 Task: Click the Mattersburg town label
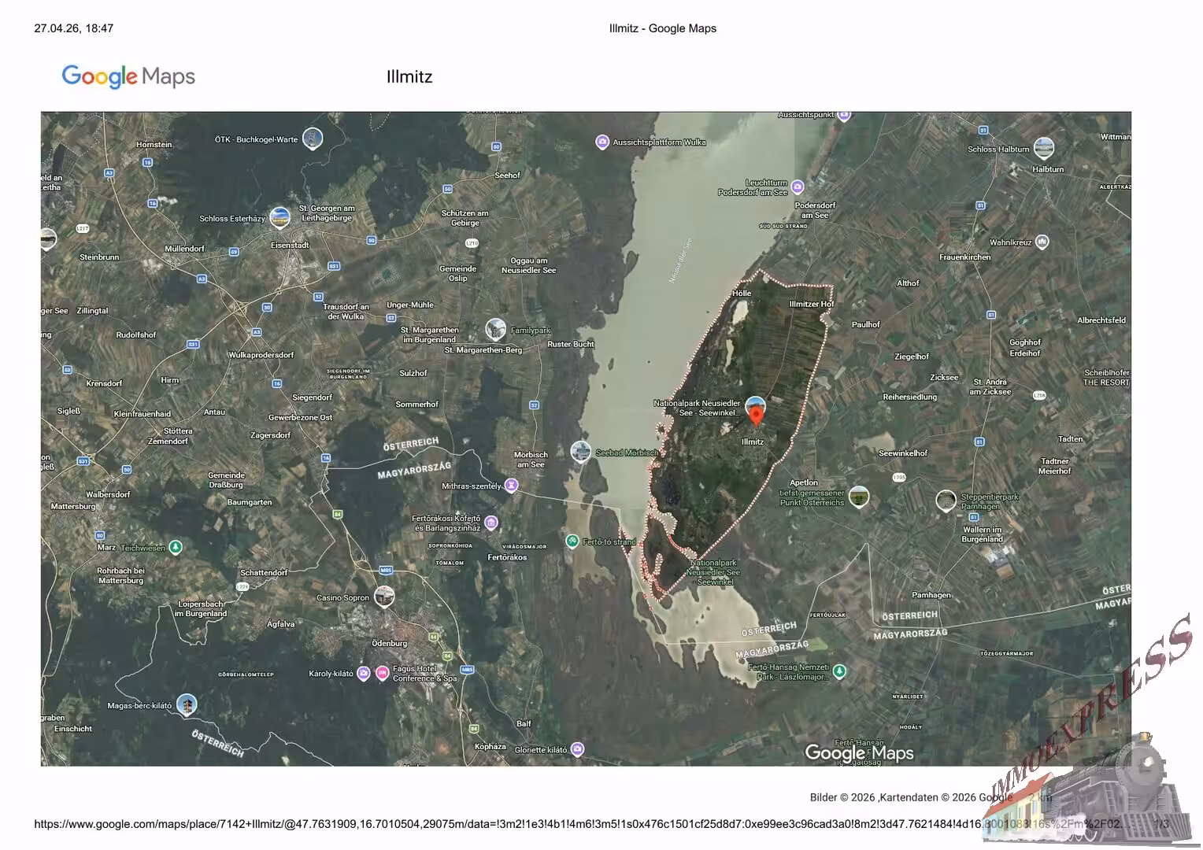[73, 507]
